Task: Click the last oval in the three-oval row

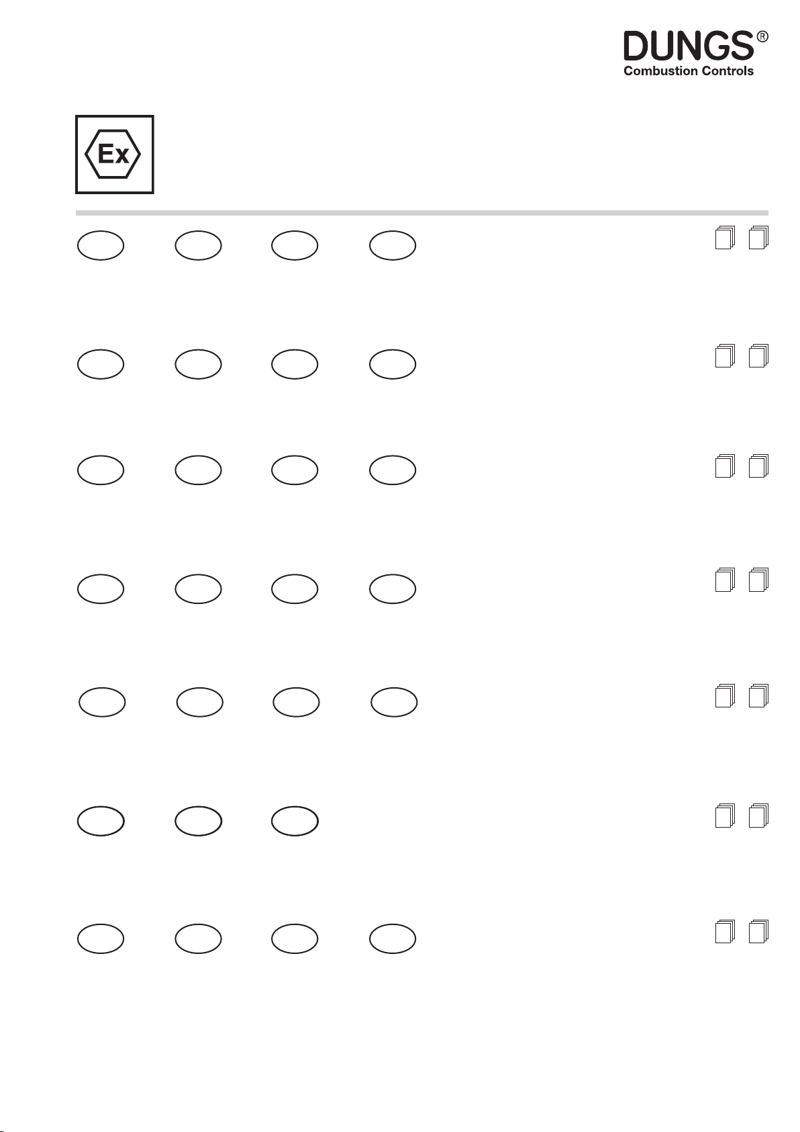Action: click(x=295, y=821)
